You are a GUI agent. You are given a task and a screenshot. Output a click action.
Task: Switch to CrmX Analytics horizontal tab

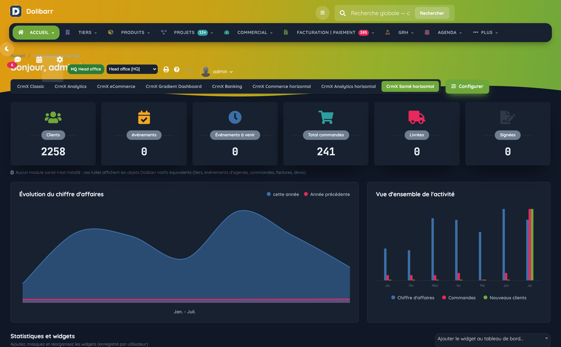point(348,86)
